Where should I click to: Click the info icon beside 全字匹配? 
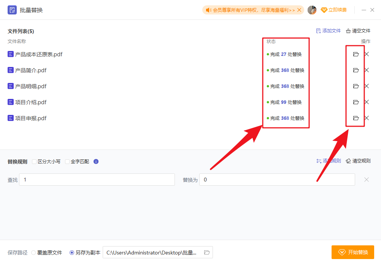coord(96,161)
